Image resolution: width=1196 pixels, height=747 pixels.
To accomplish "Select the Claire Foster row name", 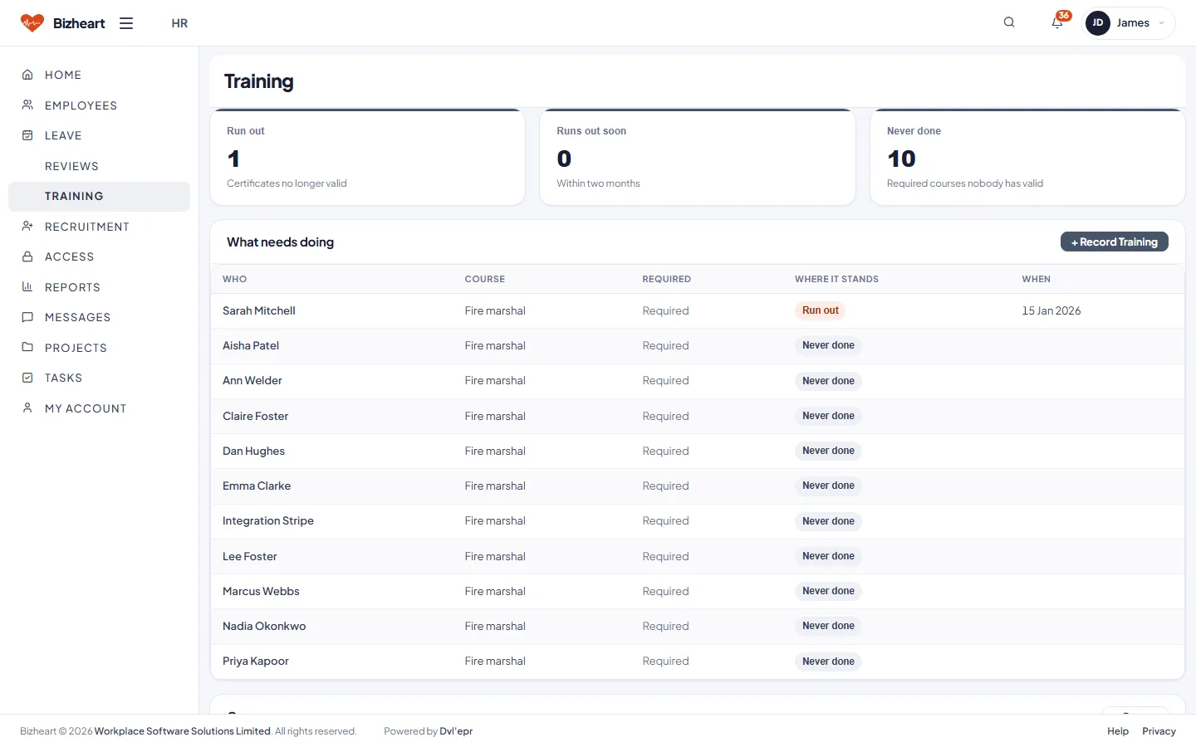I will coord(256,416).
